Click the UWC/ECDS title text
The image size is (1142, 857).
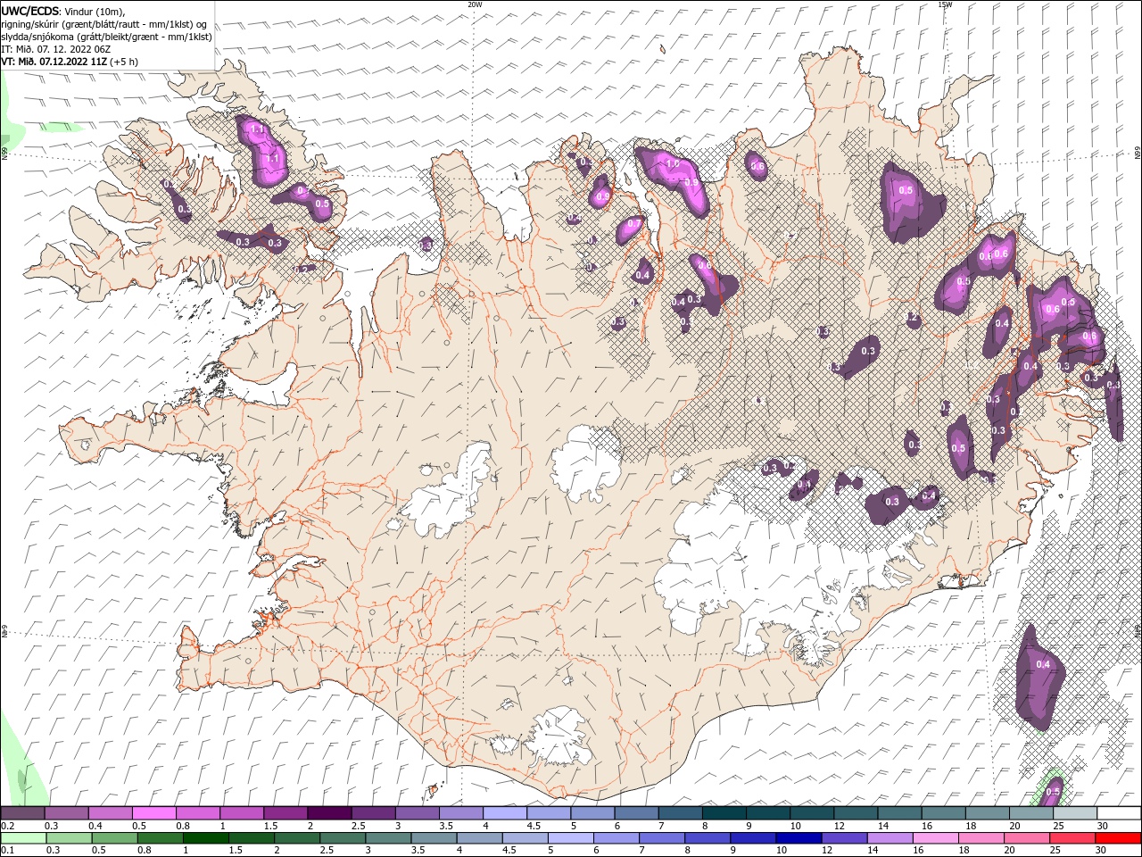(29, 11)
